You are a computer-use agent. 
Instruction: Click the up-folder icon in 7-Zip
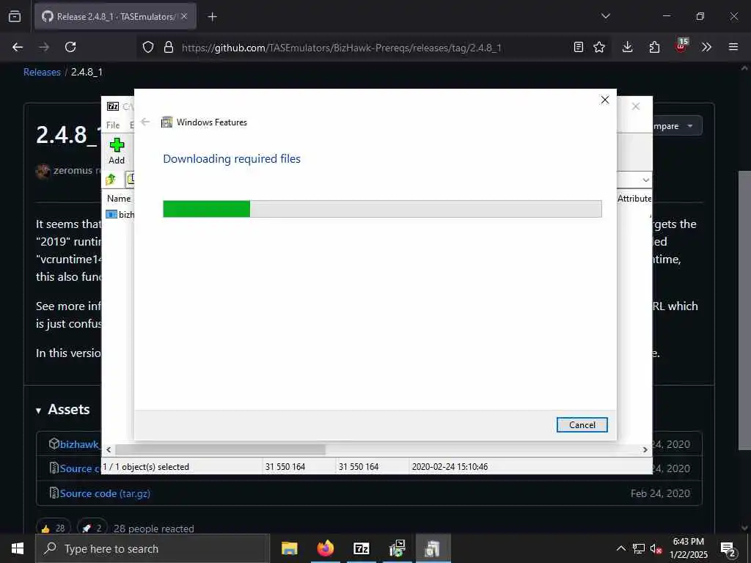click(111, 180)
